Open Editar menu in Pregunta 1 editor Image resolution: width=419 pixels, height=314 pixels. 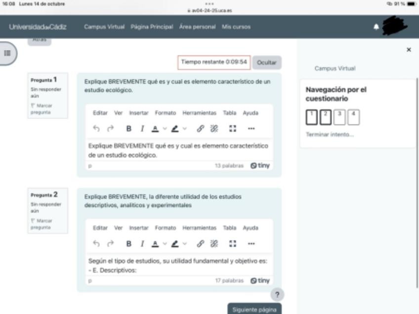(100, 113)
